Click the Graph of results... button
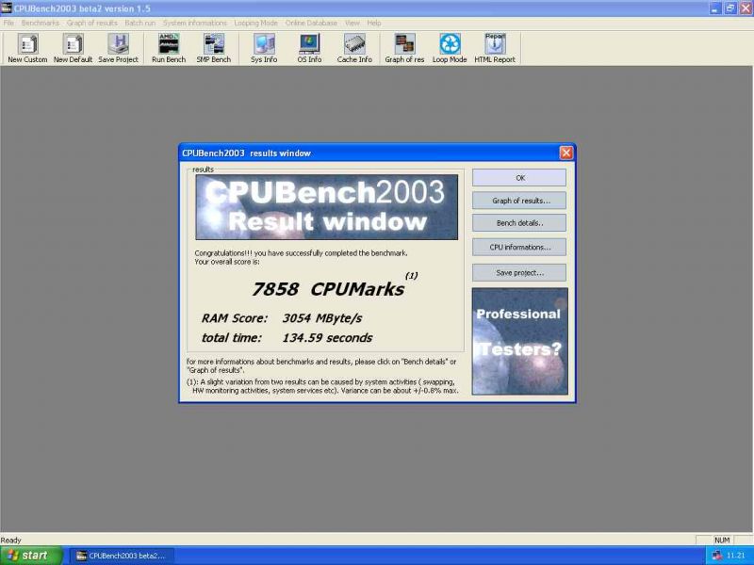The image size is (754, 565). 519,201
